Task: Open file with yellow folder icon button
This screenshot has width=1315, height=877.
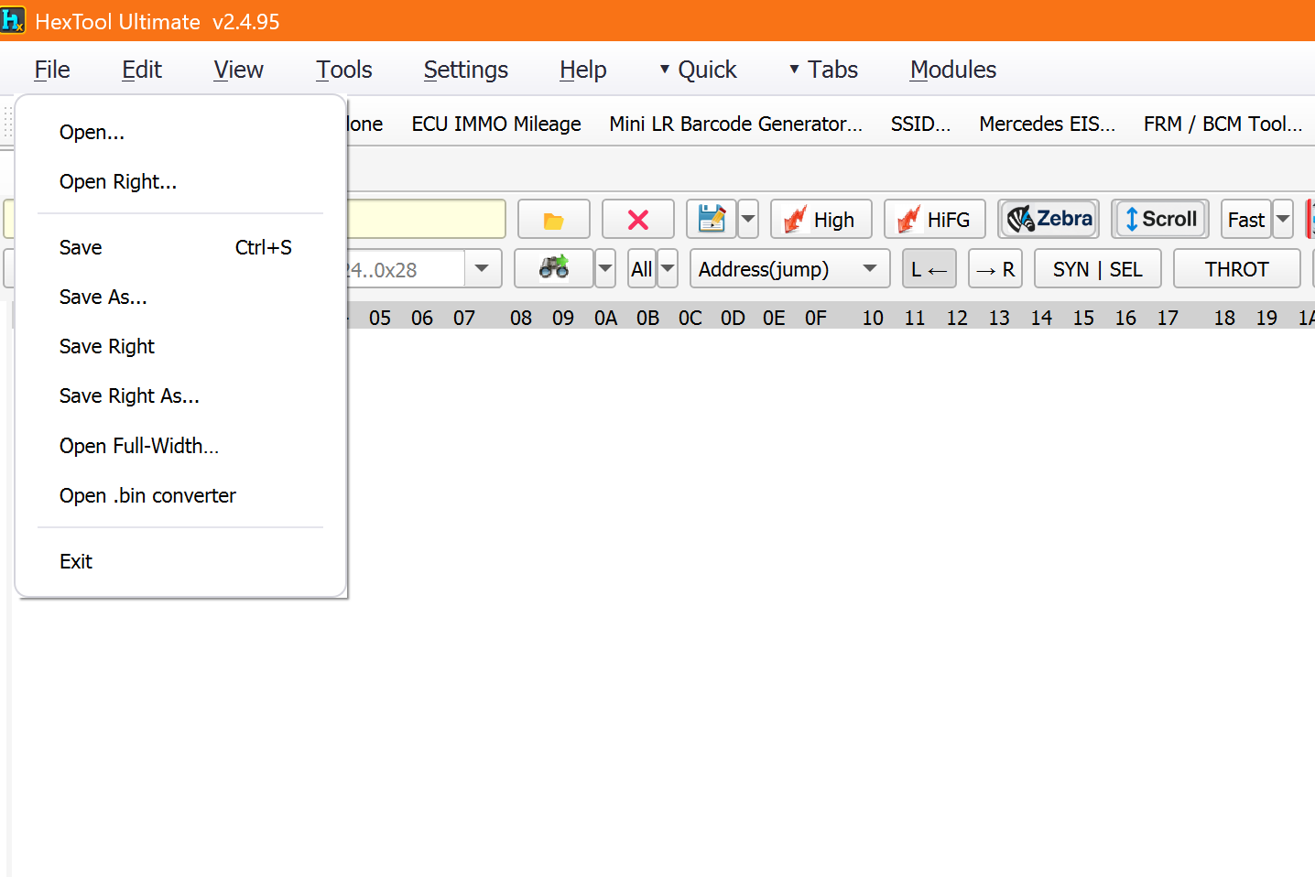Action: 554,220
